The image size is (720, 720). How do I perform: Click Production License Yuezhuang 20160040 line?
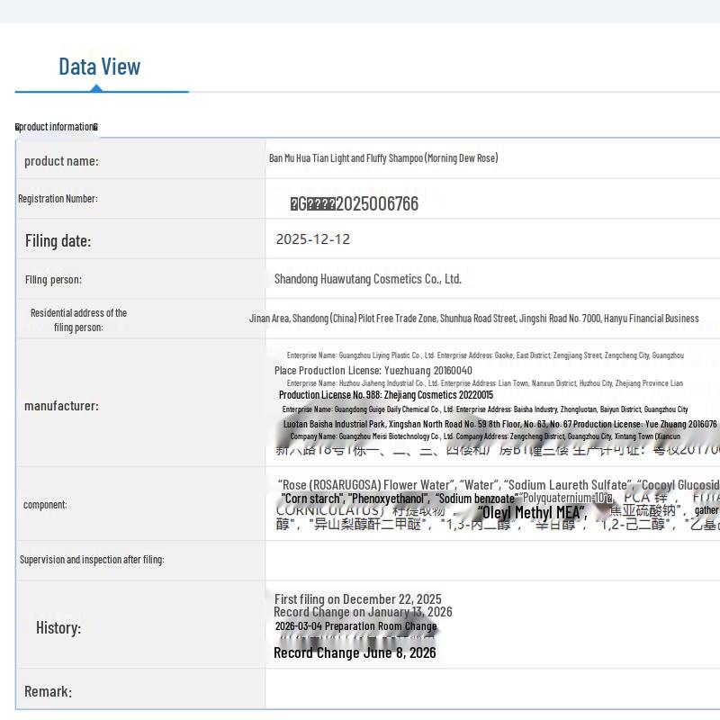[x=373, y=370]
